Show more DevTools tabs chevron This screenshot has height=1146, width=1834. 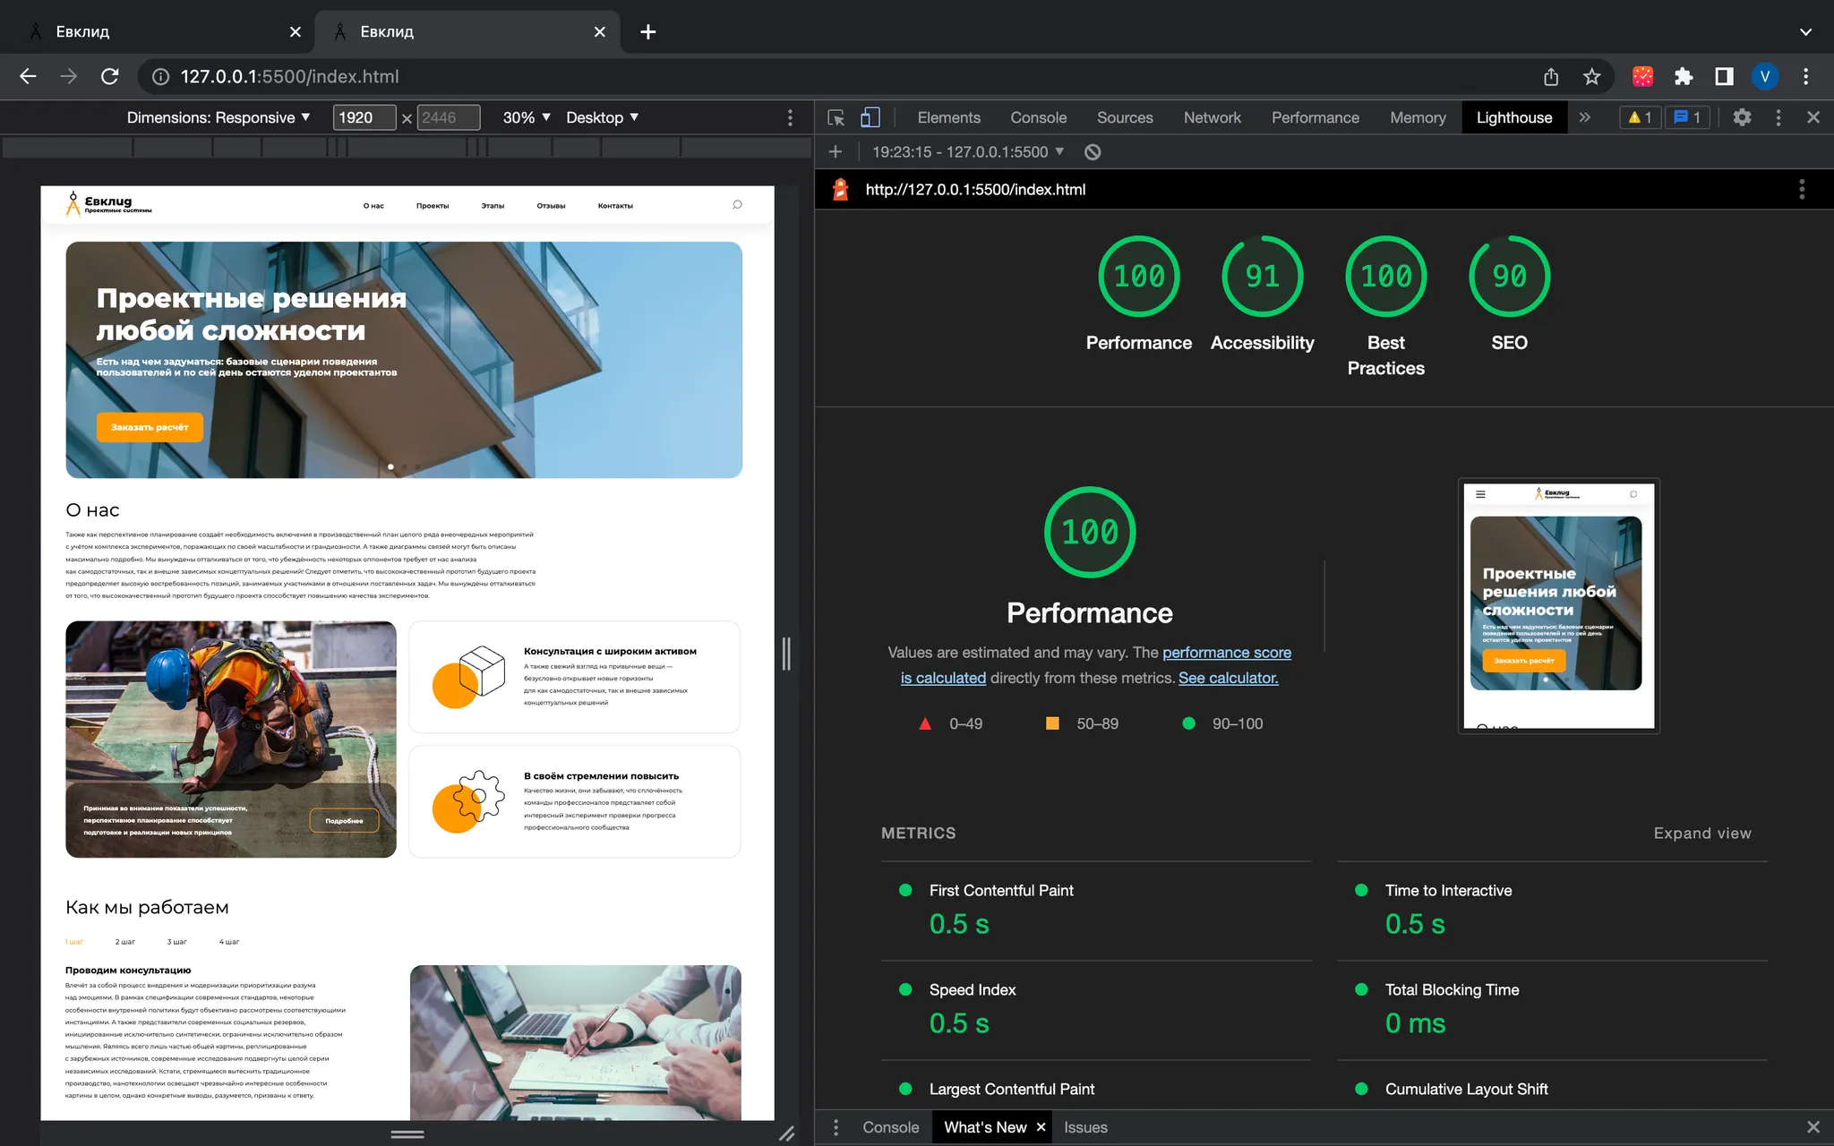[1584, 117]
